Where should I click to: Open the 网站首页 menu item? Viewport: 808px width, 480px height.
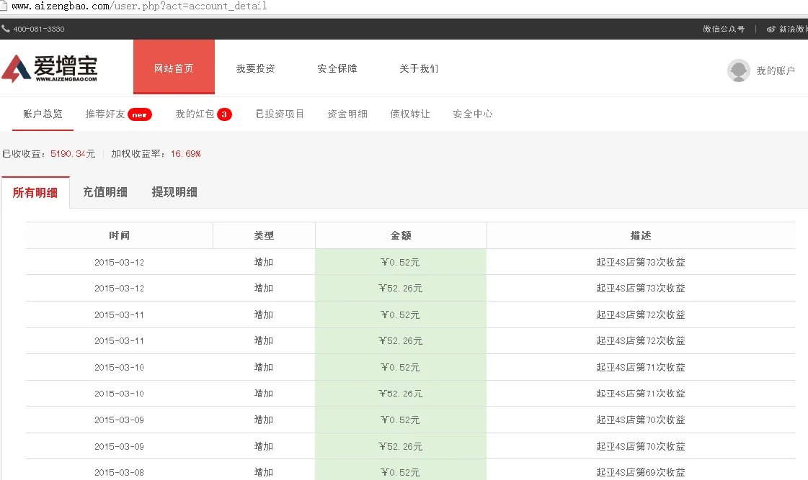173,69
